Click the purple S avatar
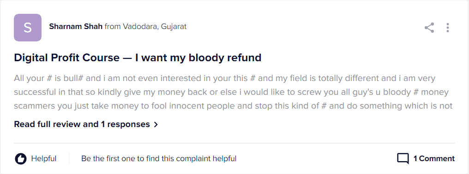 [28, 28]
